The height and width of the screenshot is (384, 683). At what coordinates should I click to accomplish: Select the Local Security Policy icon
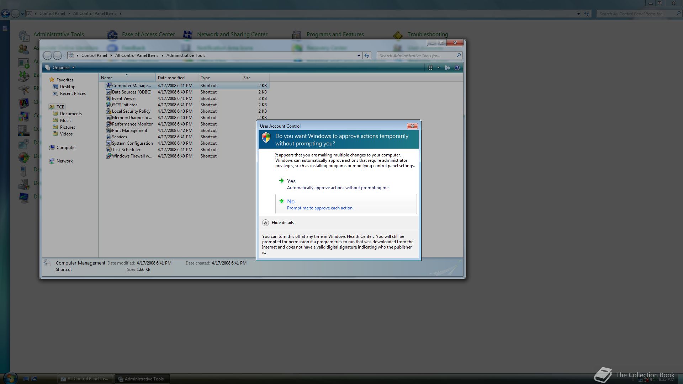(108, 111)
